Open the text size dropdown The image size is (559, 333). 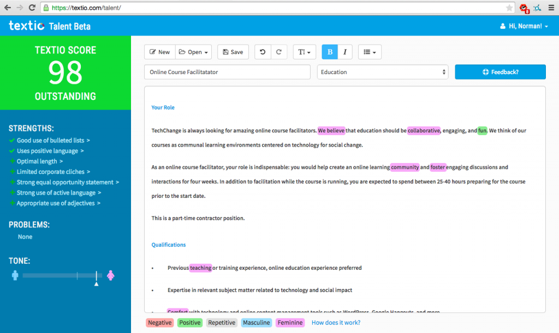coord(304,52)
